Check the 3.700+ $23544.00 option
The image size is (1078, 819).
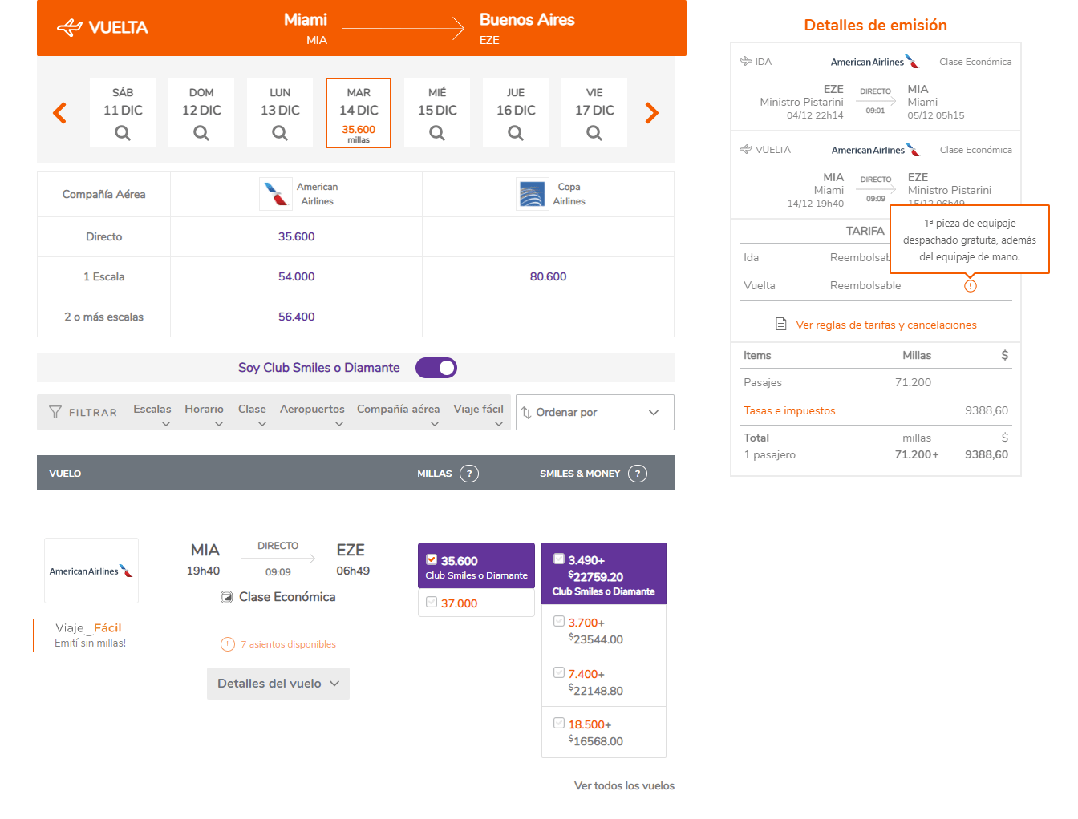[559, 621]
